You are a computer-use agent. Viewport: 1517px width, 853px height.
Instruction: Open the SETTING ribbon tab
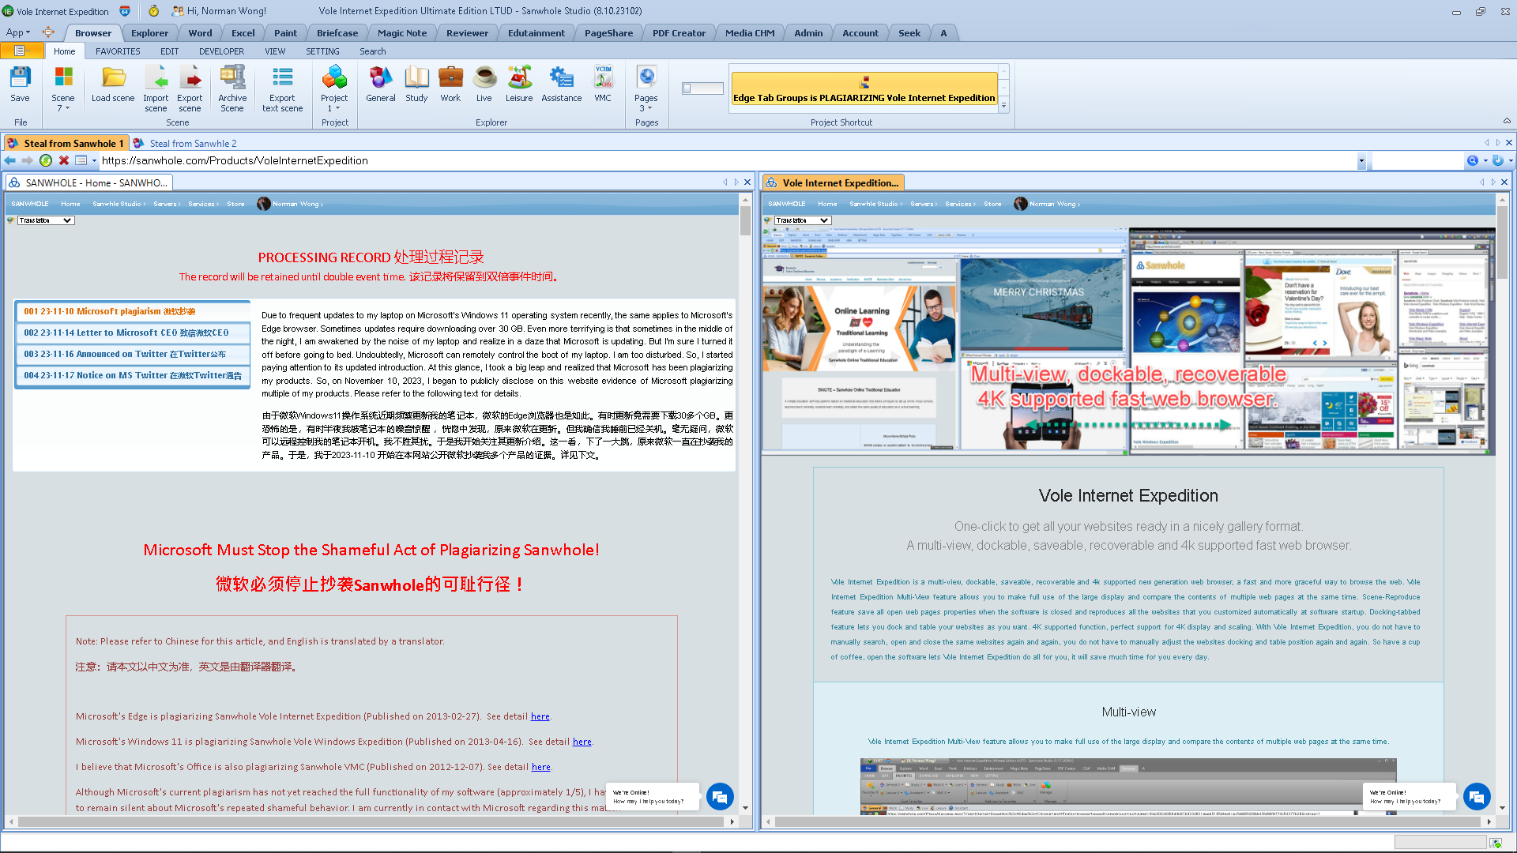coord(322,51)
